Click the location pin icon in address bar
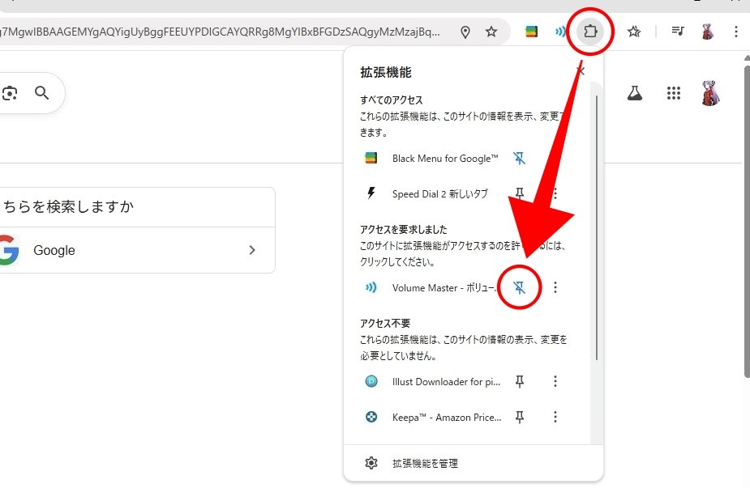The height and width of the screenshot is (488, 750). (x=465, y=32)
